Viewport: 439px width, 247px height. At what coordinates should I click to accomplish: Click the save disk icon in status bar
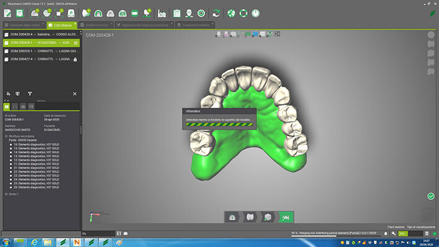pyautogui.click(x=119, y=233)
